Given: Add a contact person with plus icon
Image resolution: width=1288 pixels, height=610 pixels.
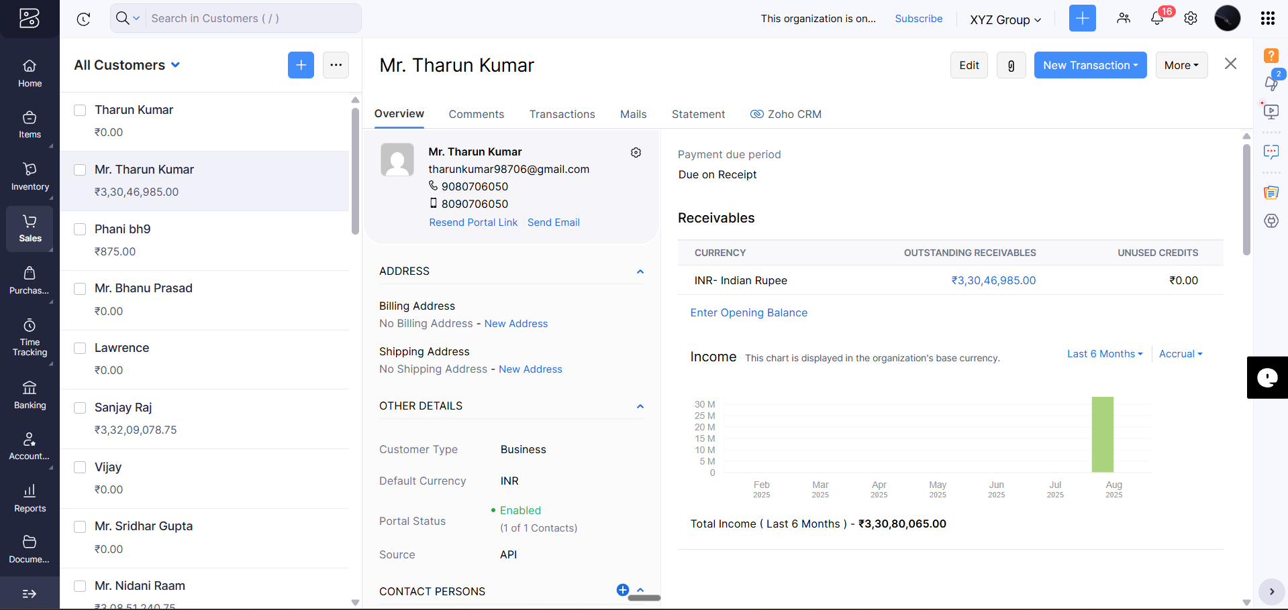Looking at the screenshot, I should [x=622, y=590].
